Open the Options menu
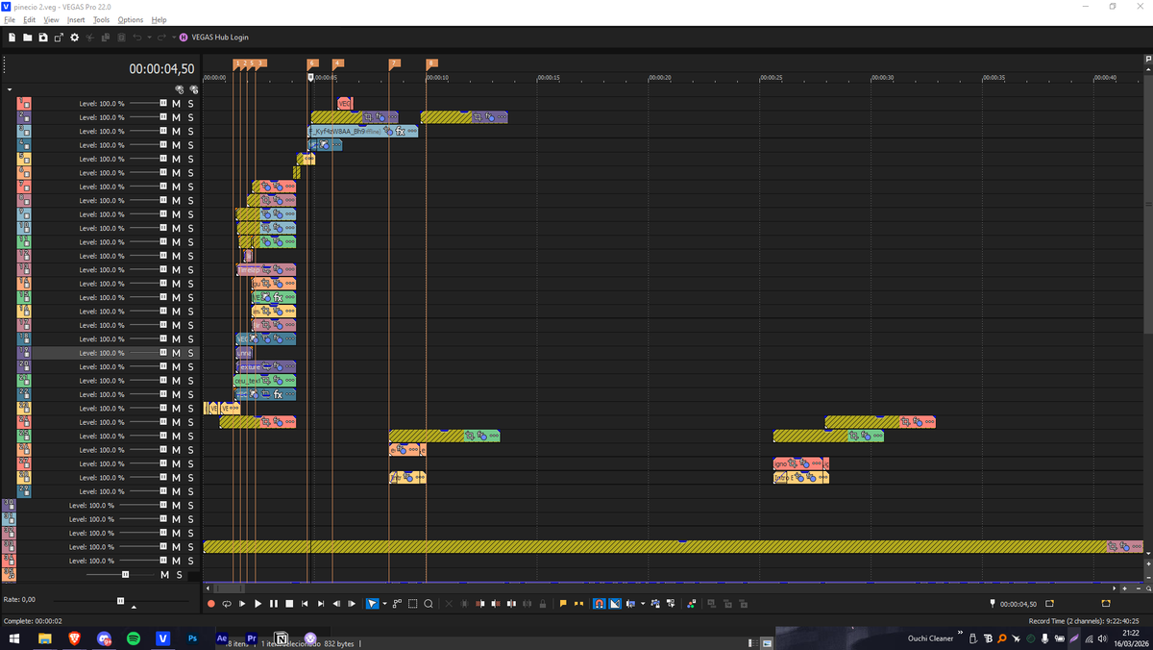The width and height of the screenshot is (1153, 650). tap(131, 19)
